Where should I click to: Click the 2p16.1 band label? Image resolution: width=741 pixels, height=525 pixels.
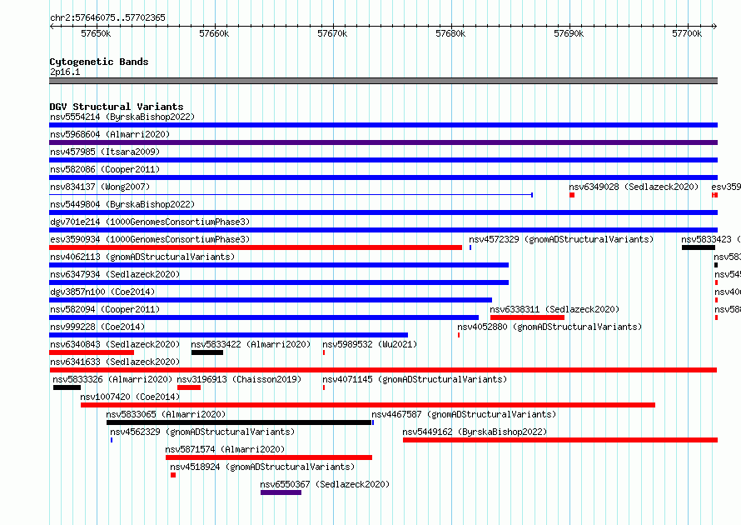pyautogui.click(x=65, y=72)
